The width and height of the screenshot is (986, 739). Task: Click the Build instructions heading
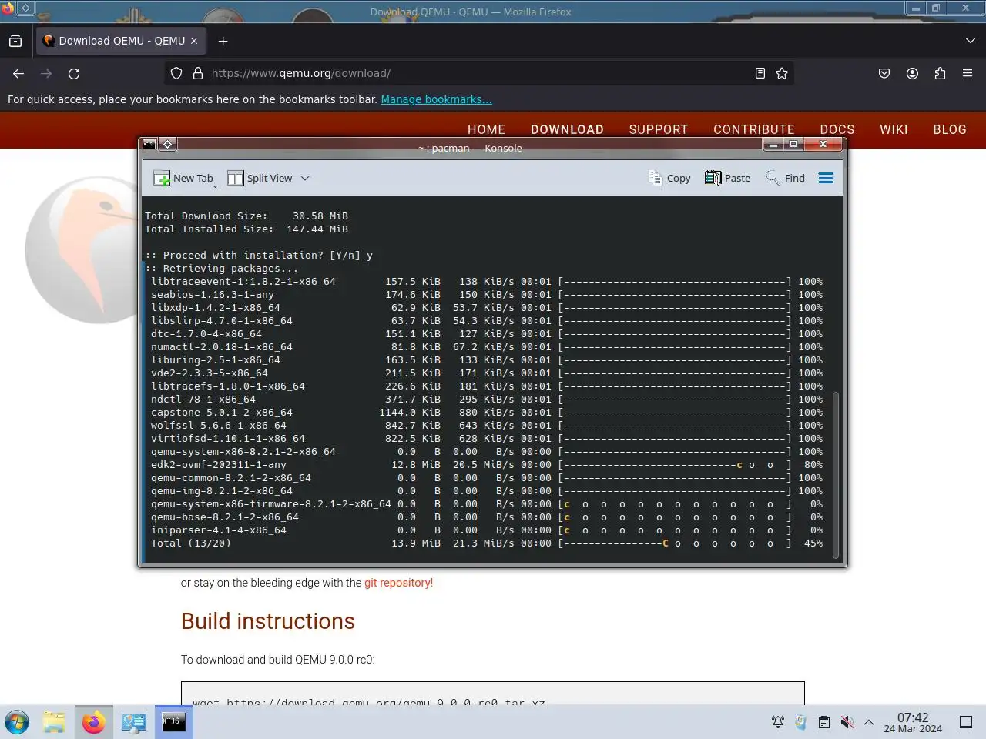268,621
